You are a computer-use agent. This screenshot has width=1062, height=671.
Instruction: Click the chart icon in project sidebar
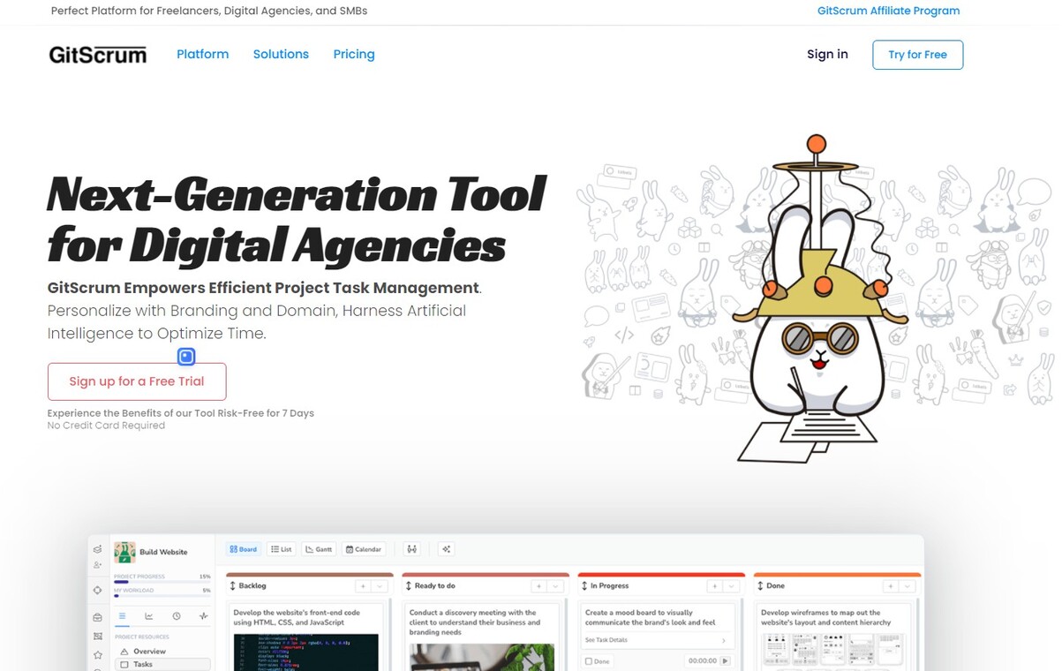click(149, 616)
